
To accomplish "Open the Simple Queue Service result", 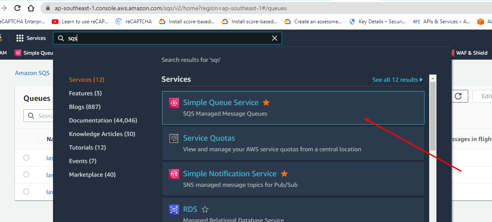I will click(x=293, y=108).
